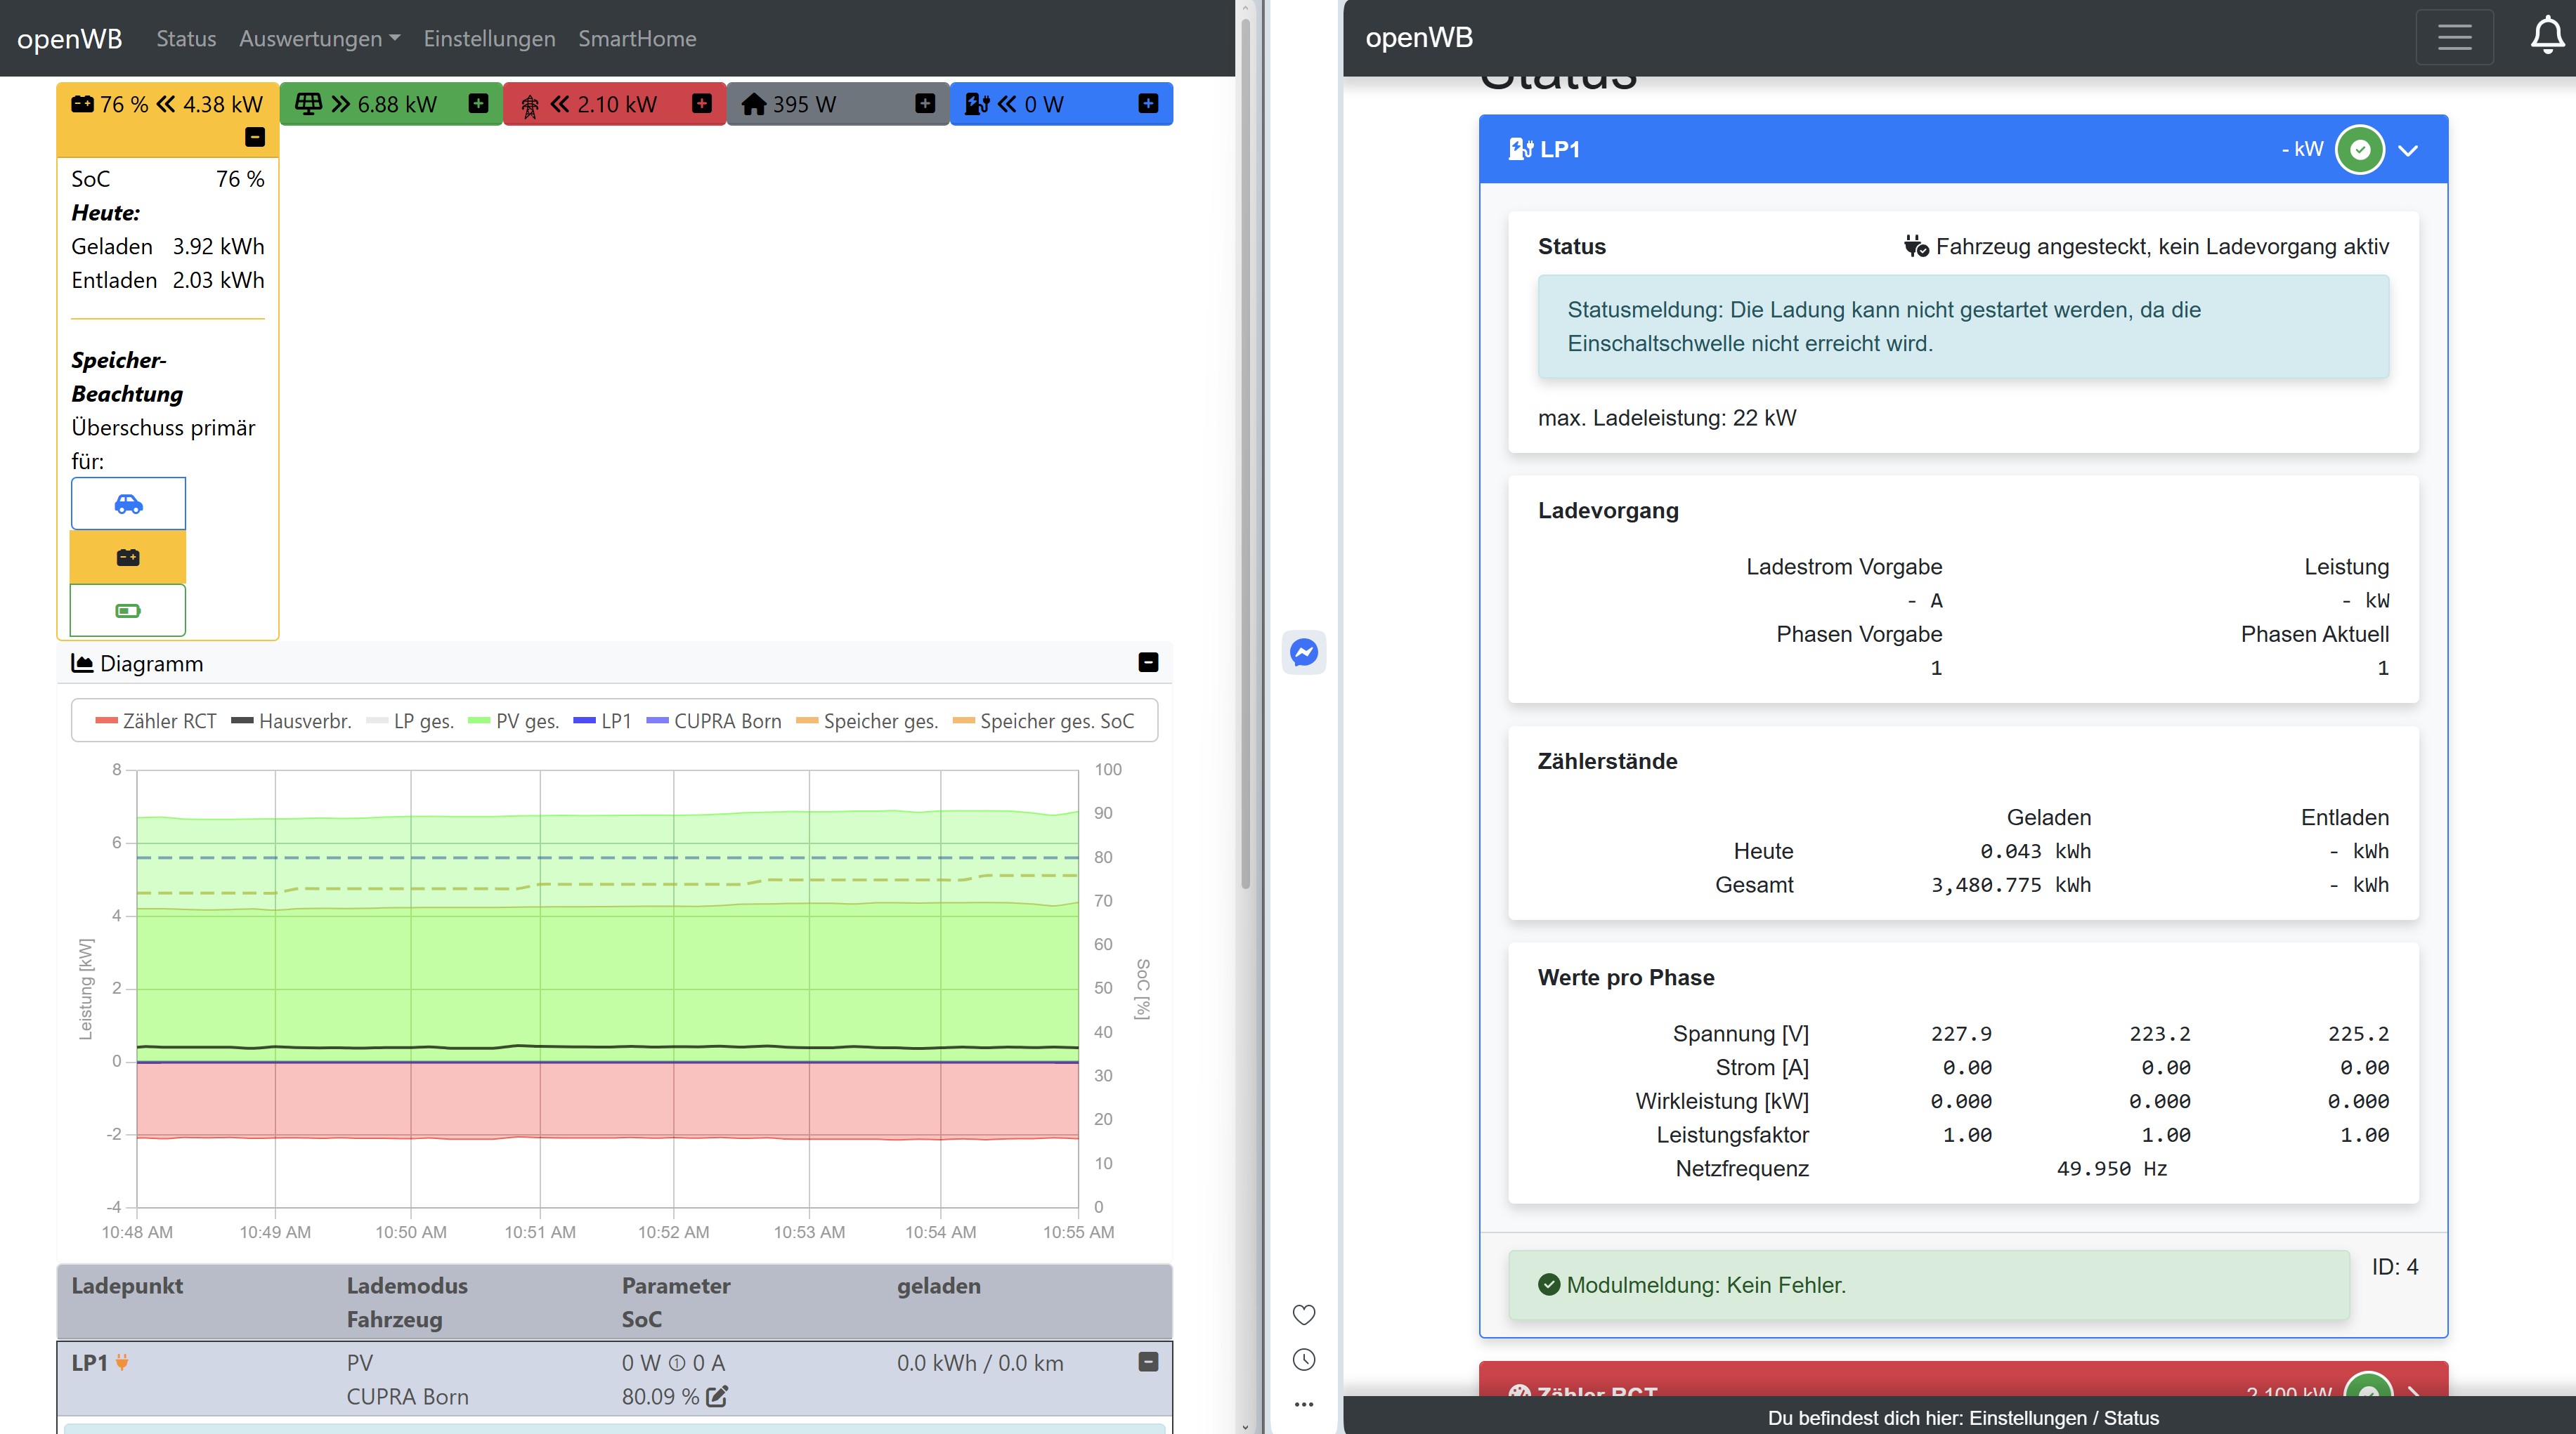Open the Auswertungen dropdown menu
The image size is (2576, 1434).
319,38
